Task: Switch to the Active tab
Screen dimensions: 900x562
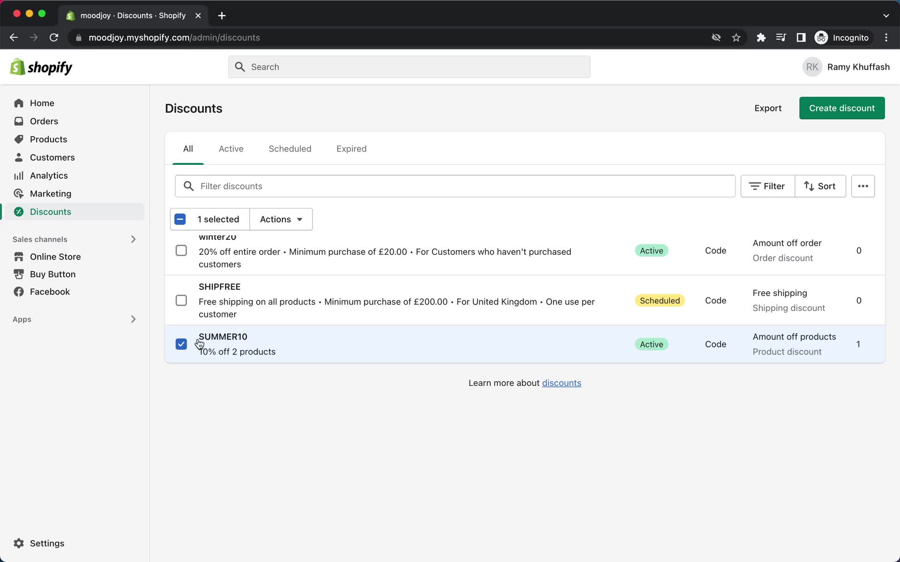Action: [x=231, y=149]
